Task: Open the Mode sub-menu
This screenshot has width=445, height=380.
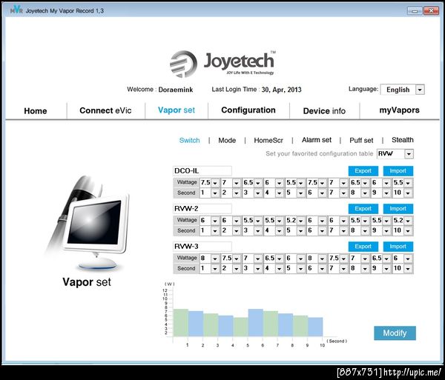Action: 227,140
